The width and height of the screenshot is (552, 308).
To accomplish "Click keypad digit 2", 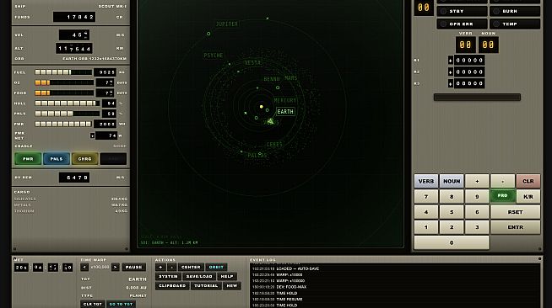I will [452, 227].
